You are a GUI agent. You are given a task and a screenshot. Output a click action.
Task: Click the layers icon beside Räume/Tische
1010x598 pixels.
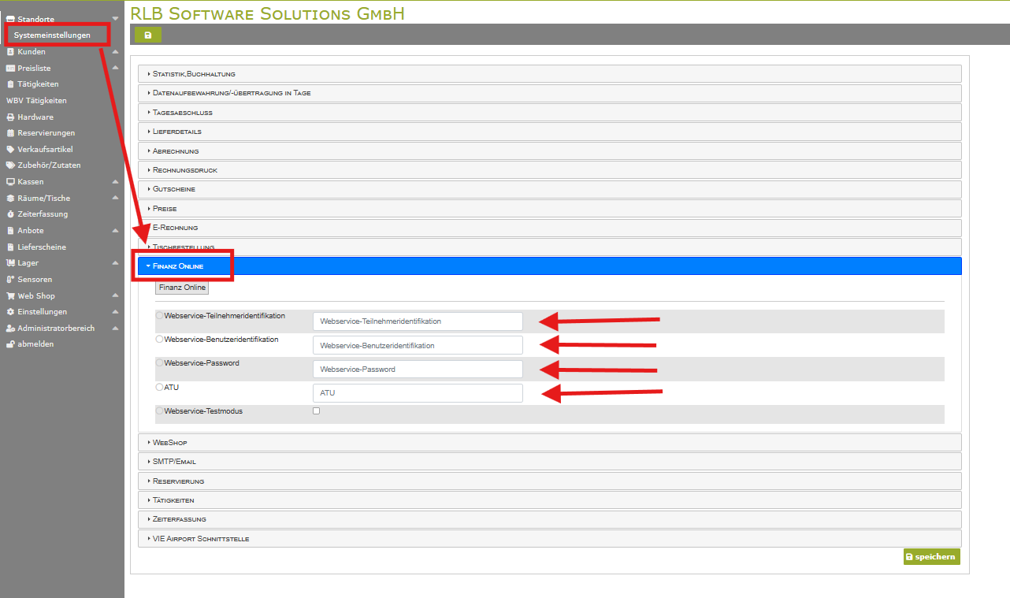(10, 199)
